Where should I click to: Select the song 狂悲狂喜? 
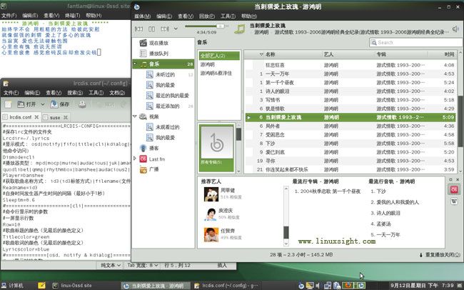(x=350, y=65)
